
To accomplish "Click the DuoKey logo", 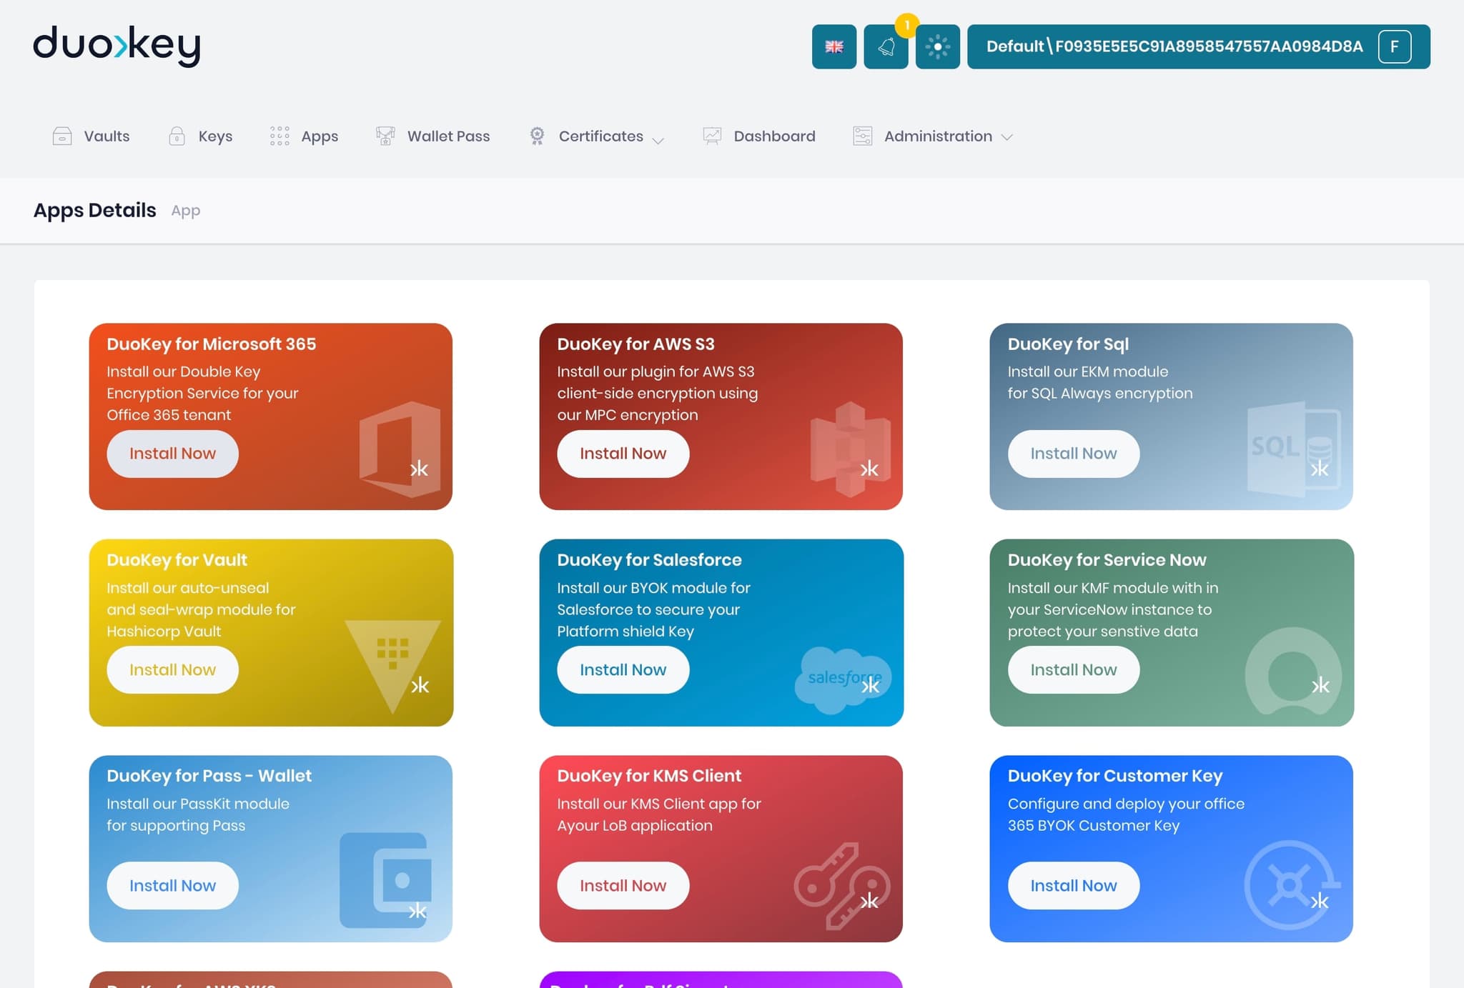I will coord(117,46).
